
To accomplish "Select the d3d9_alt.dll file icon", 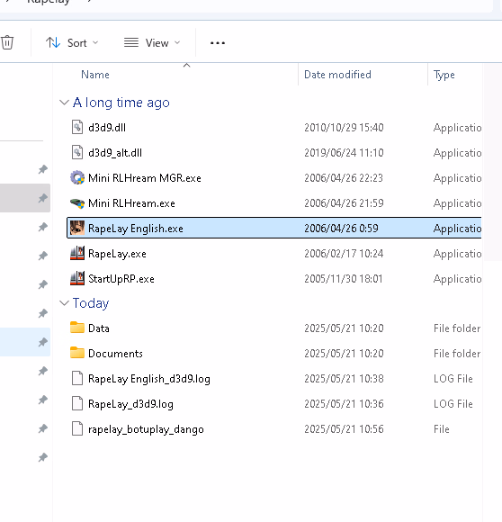I will [77, 152].
